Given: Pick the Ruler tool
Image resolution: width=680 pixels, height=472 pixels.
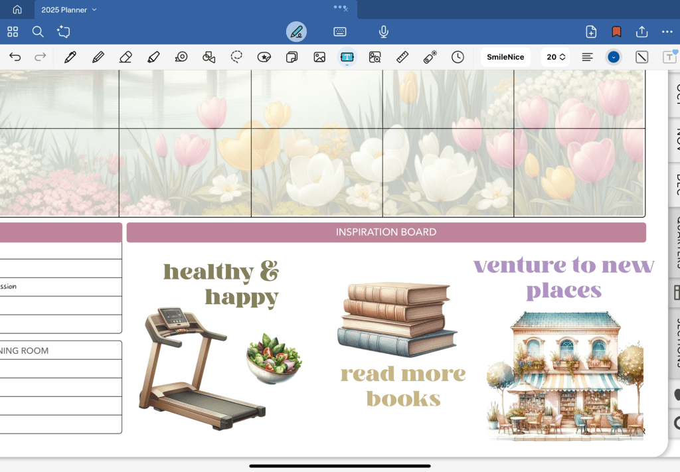Looking at the screenshot, I should (402, 57).
